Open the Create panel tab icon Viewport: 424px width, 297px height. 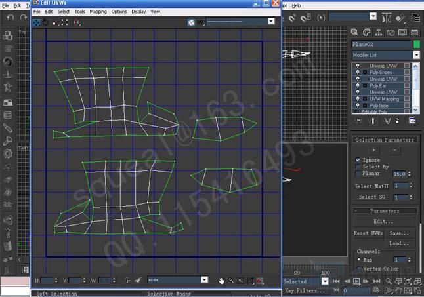click(354, 32)
